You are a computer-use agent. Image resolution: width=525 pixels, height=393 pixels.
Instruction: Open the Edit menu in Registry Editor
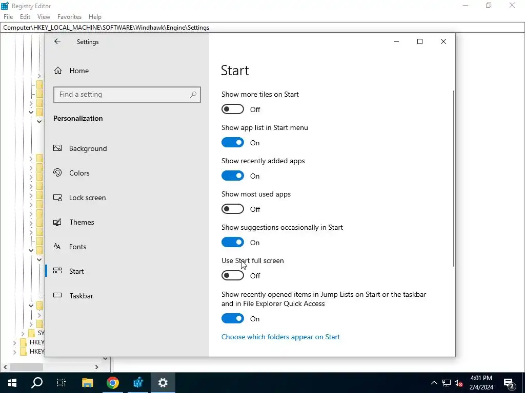click(25, 17)
